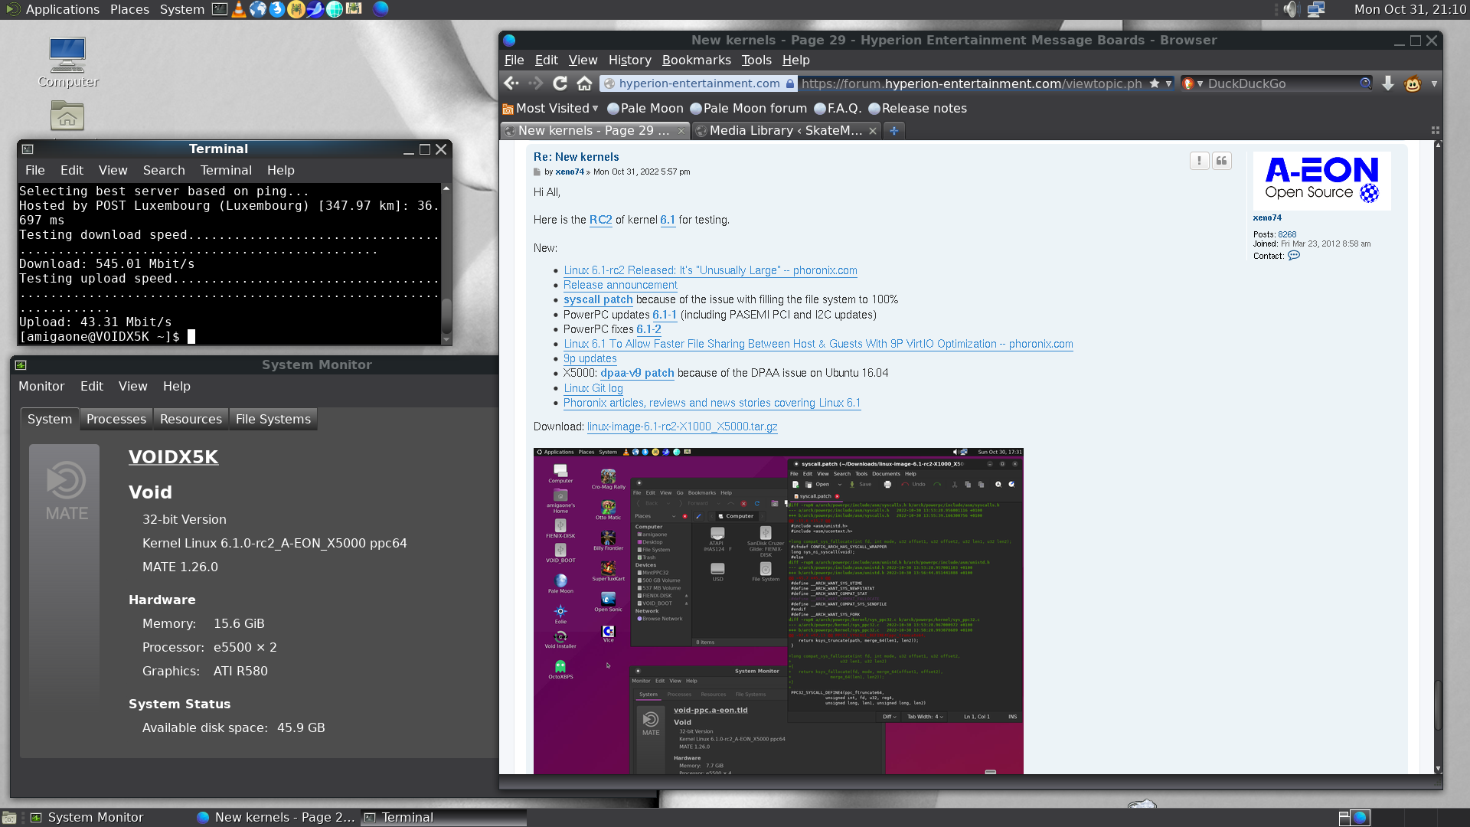Open the syscall patch link
1470x827 pixels.
[598, 299]
